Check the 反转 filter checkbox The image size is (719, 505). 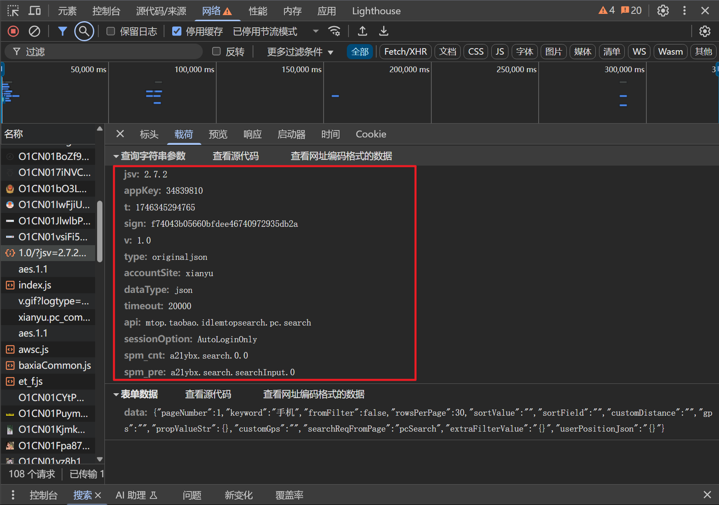[x=217, y=51]
